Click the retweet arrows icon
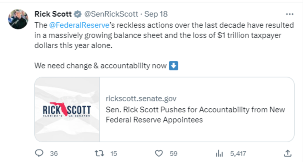This screenshot has height=162, width=303. click(x=99, y=153)
